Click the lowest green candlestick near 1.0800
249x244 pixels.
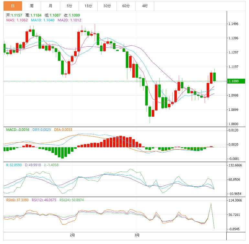[150, 111]
